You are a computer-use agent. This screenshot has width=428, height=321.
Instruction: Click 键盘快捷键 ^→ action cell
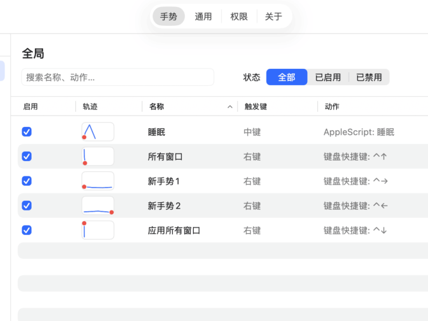click(x=356, y=181)
